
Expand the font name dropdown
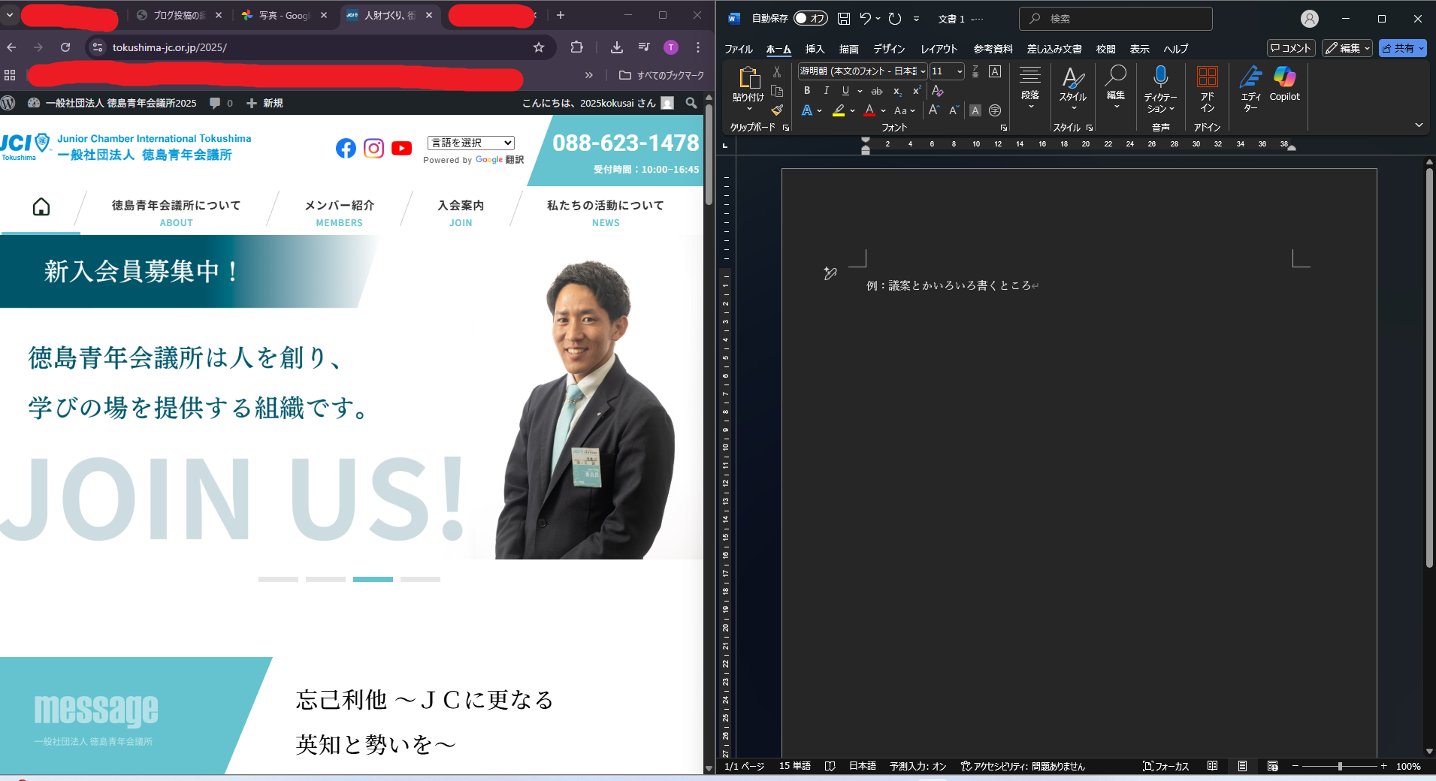[x=923, y=71]
